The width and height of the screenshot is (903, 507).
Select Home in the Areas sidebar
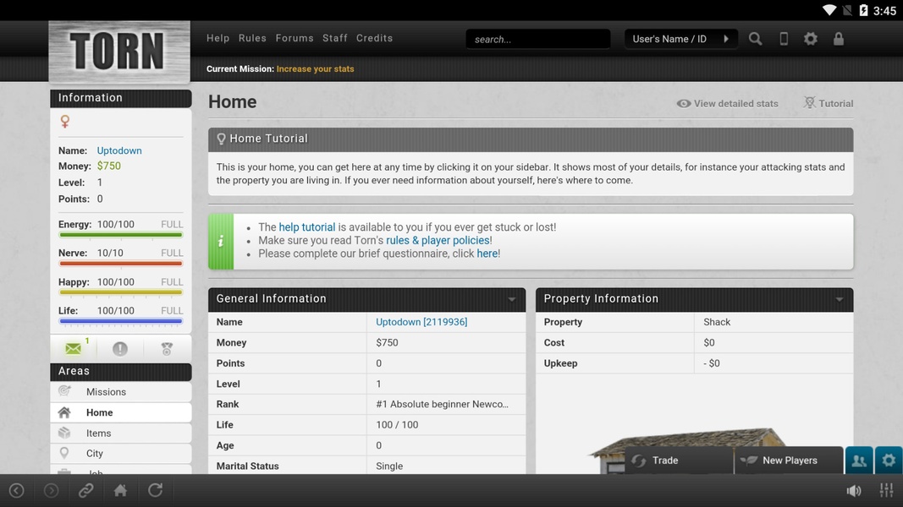(x=121, y=412)
